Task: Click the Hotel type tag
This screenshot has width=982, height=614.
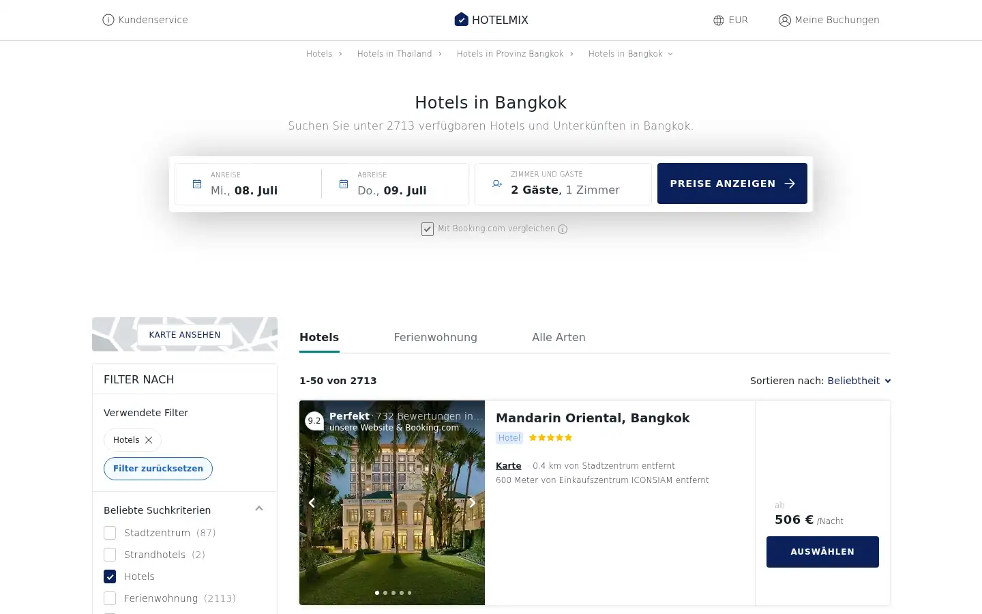Action: (509, 438)
